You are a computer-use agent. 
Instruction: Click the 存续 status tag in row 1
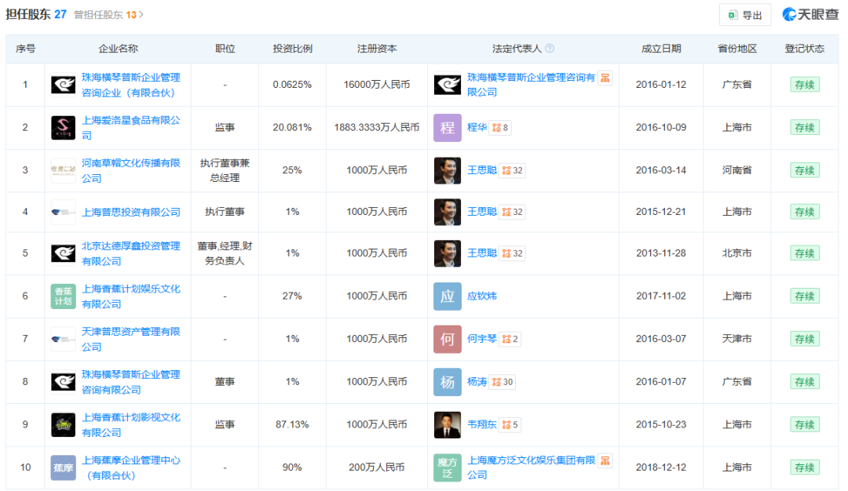(804, 85)
